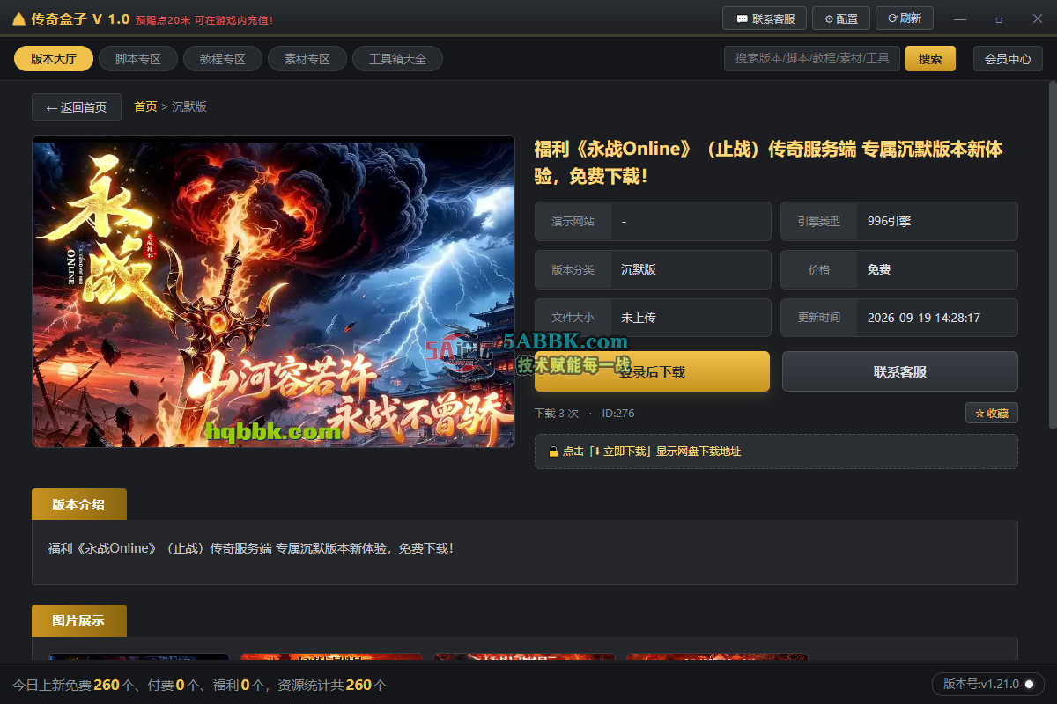
Task: Switch to the 脚本专区 tab
Action: pyautogui.click(x=138, y=59)
